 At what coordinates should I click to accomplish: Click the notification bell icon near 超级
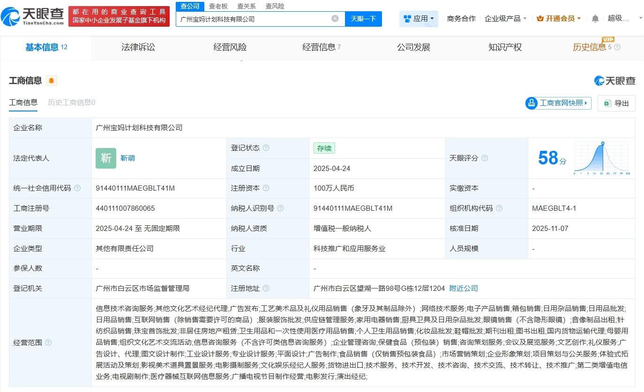[x=594, y=17]
